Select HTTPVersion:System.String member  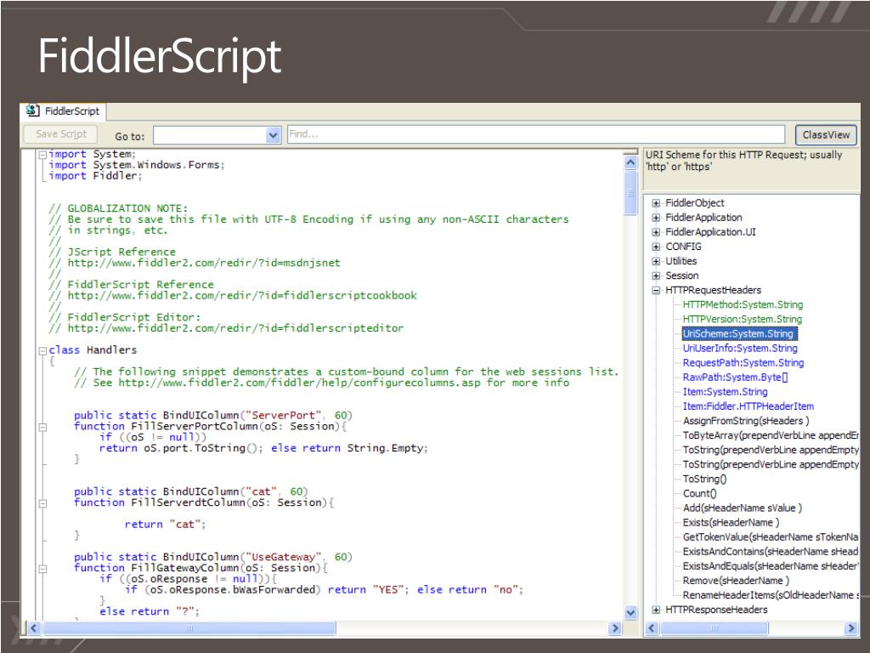point(743,319)
